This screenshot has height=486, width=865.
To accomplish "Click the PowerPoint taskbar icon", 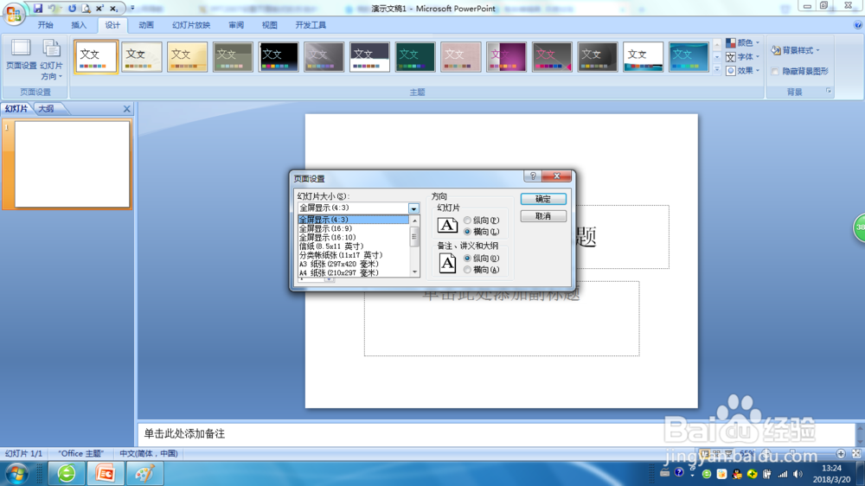I will click(106, 474).
